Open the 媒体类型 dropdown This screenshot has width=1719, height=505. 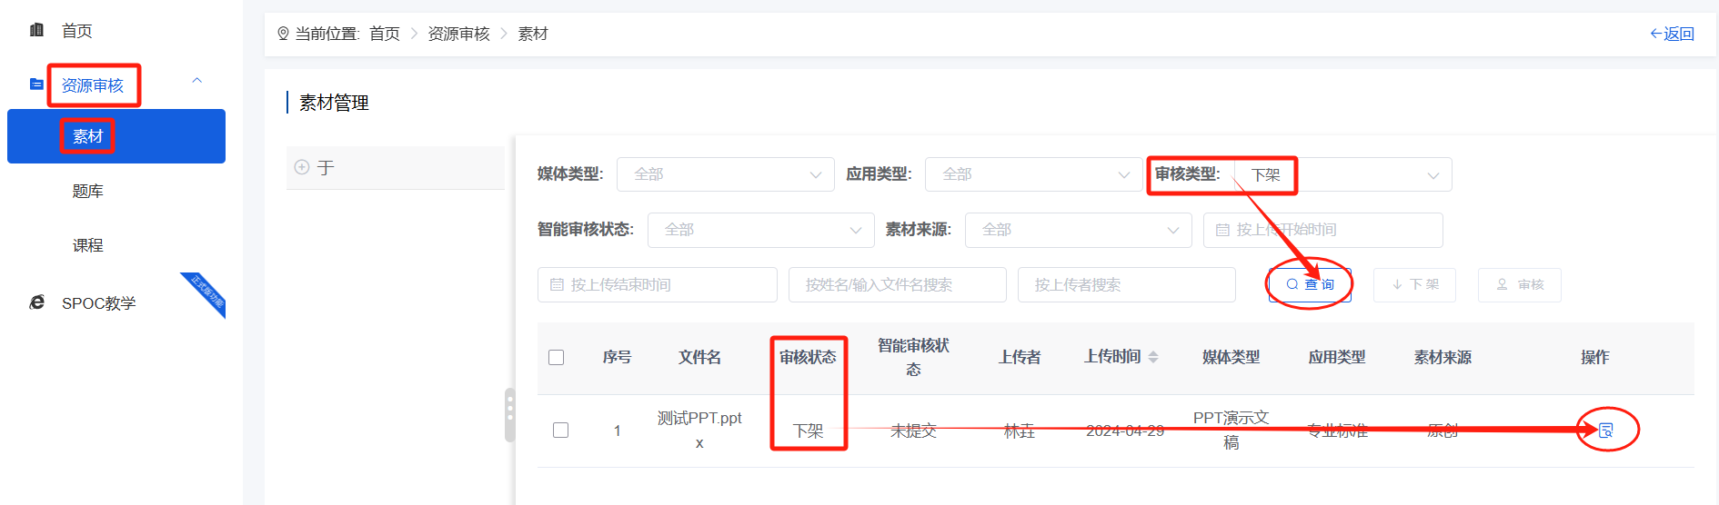point(725,174)
